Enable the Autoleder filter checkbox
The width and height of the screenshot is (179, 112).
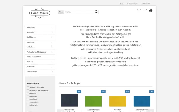click(x=28, y=93)
